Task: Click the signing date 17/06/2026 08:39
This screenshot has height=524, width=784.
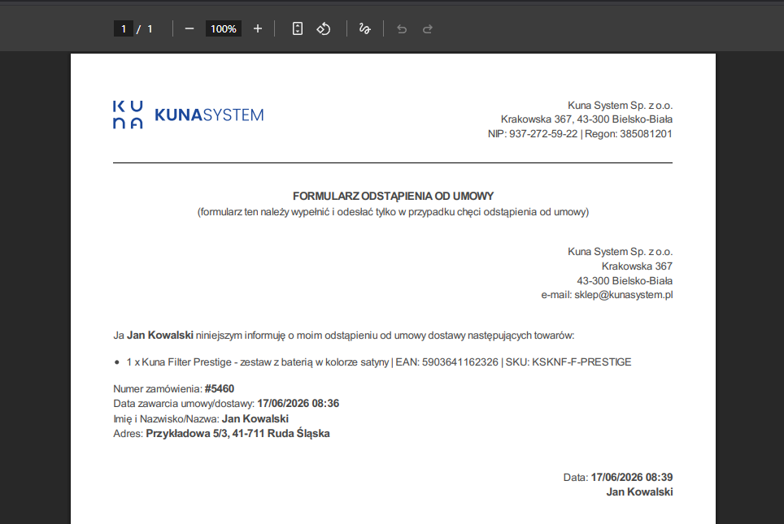Action: point(631,477)
